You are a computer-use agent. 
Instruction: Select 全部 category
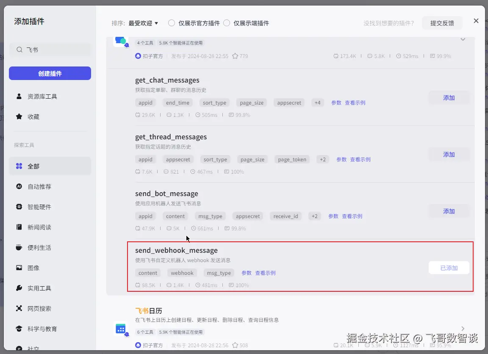pos(50,166)
